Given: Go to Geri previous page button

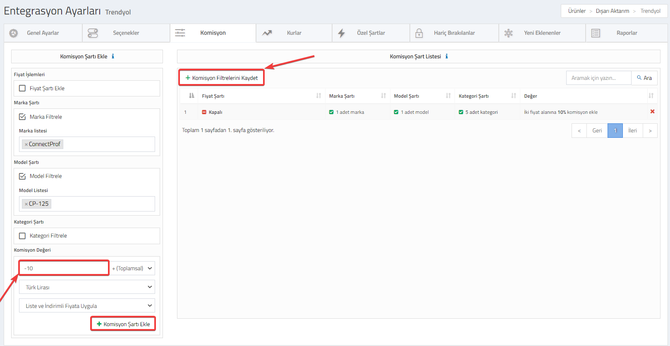Looking at the screenshot, I should tap(597, 130).
